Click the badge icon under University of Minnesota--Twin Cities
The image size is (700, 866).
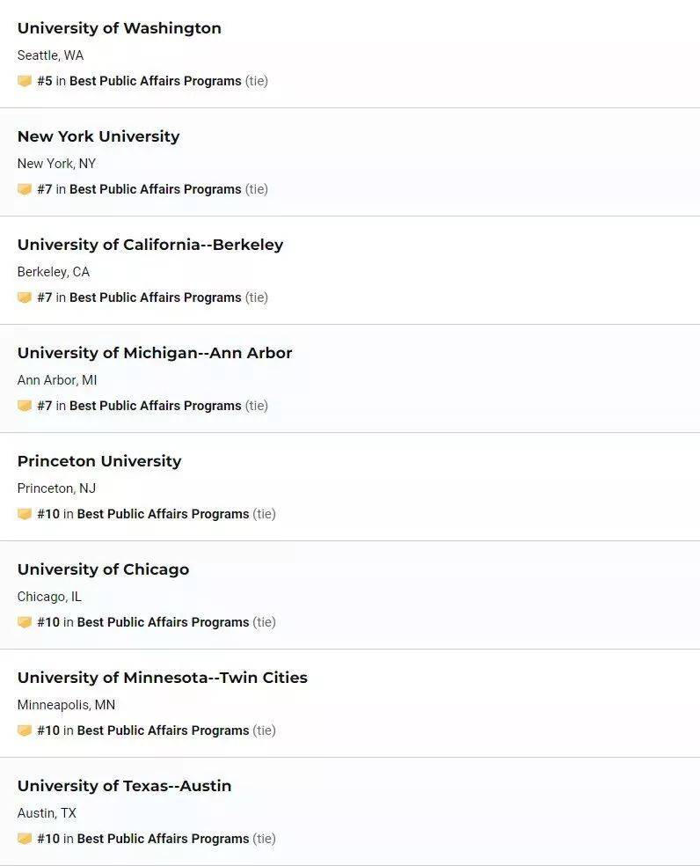(x=25, y=730)
